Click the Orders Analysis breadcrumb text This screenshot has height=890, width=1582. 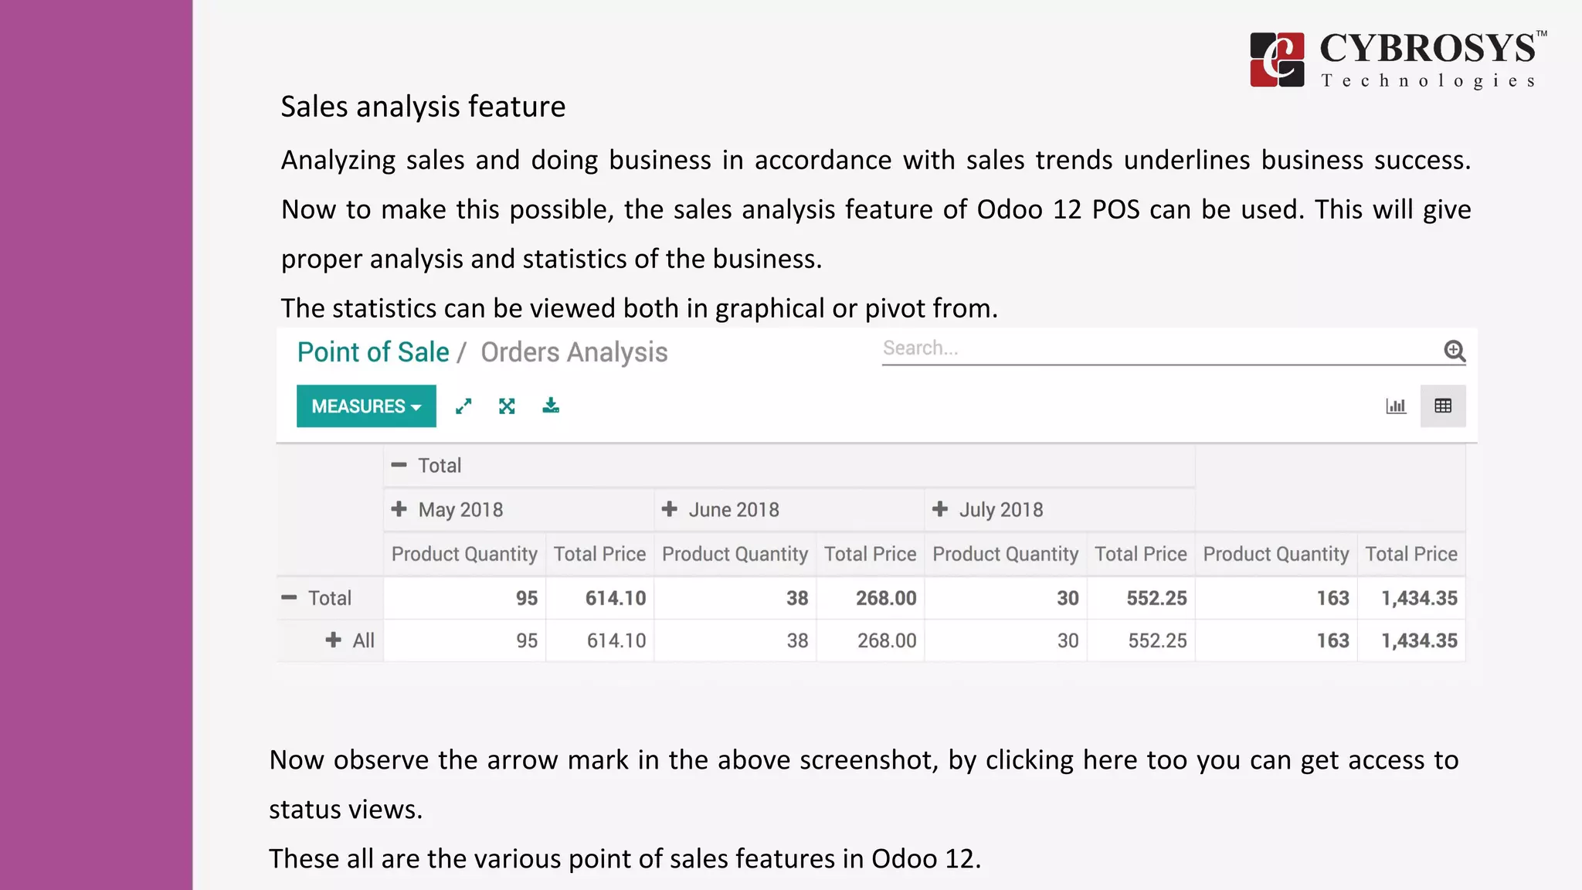574,352
